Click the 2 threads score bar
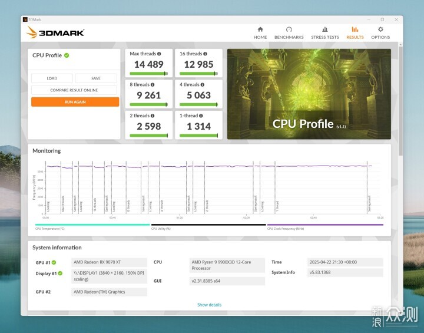 (x=148, y=136)
